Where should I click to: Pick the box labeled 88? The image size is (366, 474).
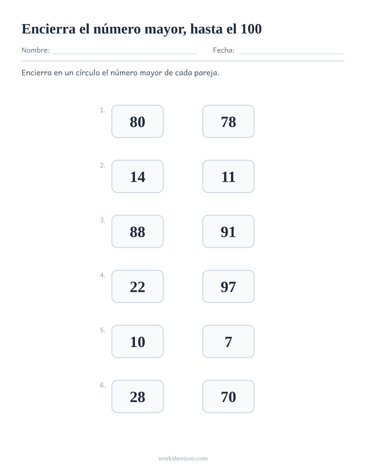137,232
